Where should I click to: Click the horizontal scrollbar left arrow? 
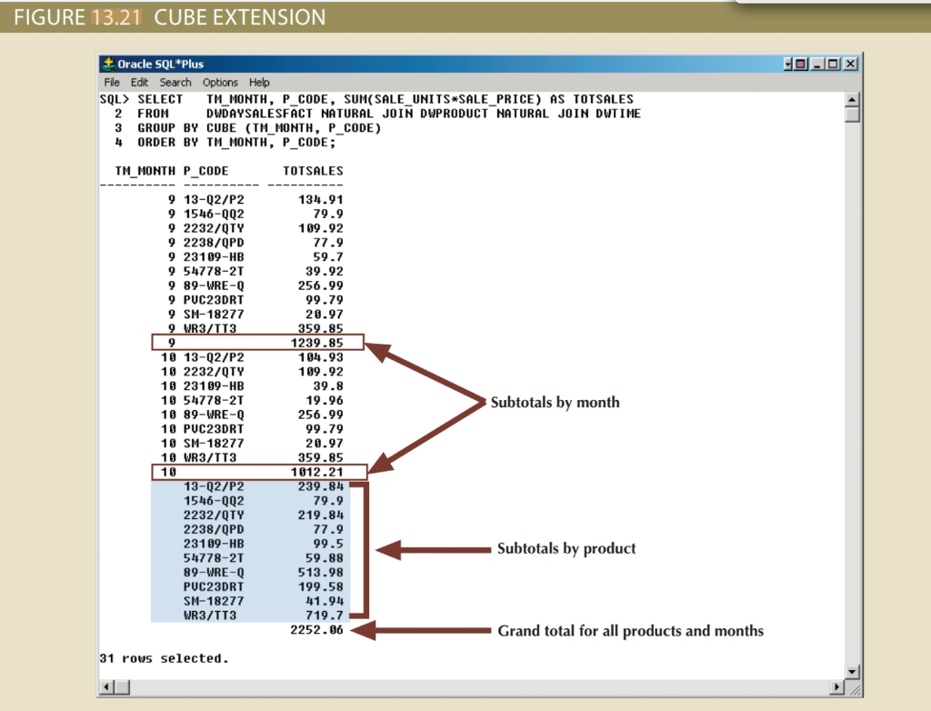click(x=106, y=686)
